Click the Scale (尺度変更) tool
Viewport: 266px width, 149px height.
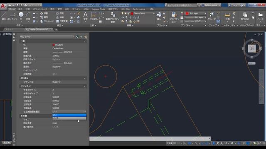point(62,22)
